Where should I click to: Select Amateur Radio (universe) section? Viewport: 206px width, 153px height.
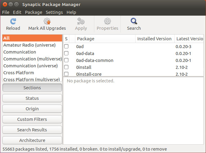[x=32, y=45]
